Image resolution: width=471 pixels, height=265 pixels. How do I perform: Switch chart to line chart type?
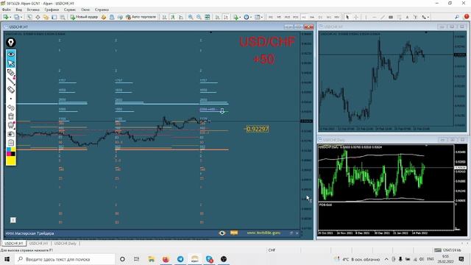pyautogui.click(x=181, y=17)
